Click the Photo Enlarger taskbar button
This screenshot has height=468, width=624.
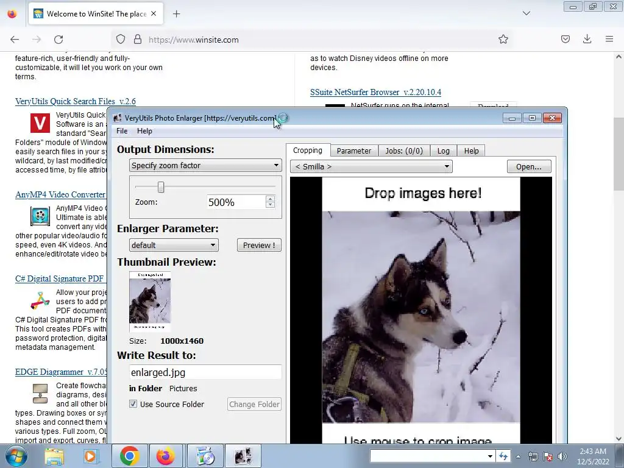(243, 456)
